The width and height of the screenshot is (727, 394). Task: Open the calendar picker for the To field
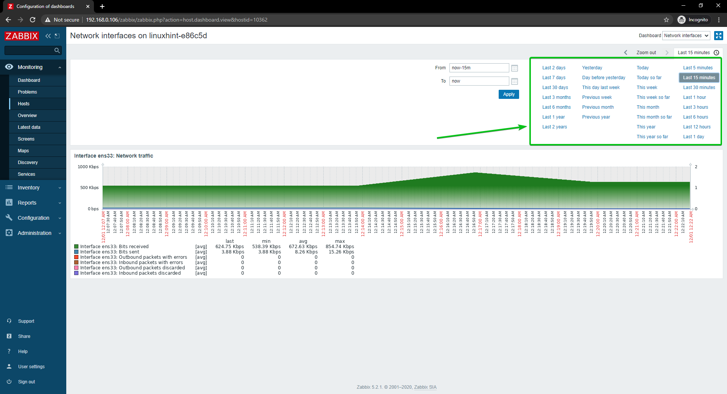pyautogui.click(x=515, y=81)
